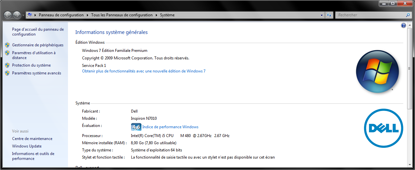Click the Back navigation arrow button
Viewport: 415px width, 170px height.
click(x=8, y=15)
